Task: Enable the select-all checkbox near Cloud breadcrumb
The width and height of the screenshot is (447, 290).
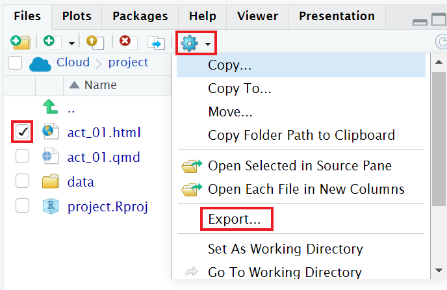Action: pos(16,63)
